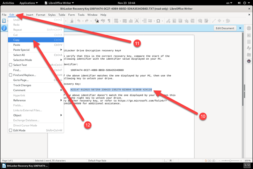Click the Show Draw Functions icon
Screen dimensions: 253x169
pos(228,21)
